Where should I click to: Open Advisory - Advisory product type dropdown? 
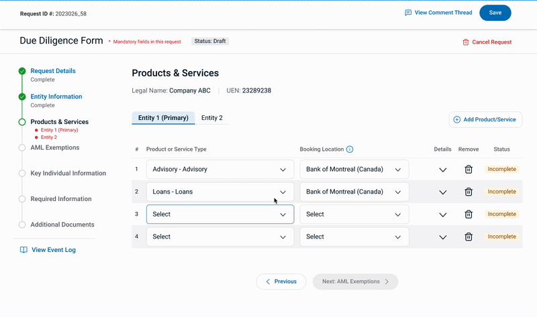click(219, 170)
